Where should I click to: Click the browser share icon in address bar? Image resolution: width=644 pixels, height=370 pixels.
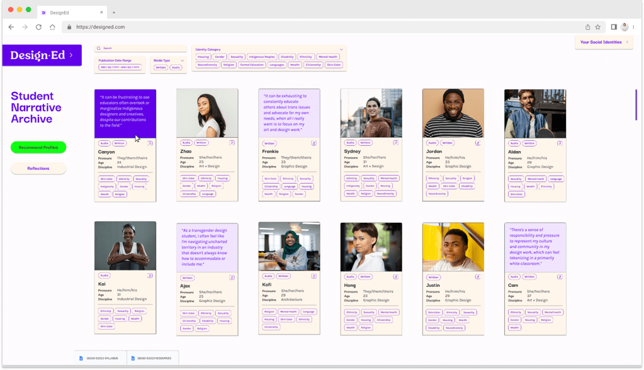[x=587, y=27]
